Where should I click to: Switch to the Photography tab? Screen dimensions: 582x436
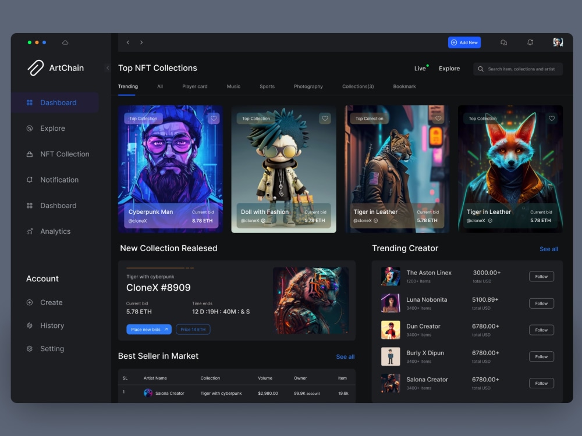coord(308,87)
